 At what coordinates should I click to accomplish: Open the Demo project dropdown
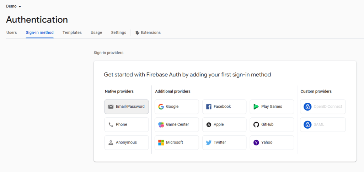14,6
